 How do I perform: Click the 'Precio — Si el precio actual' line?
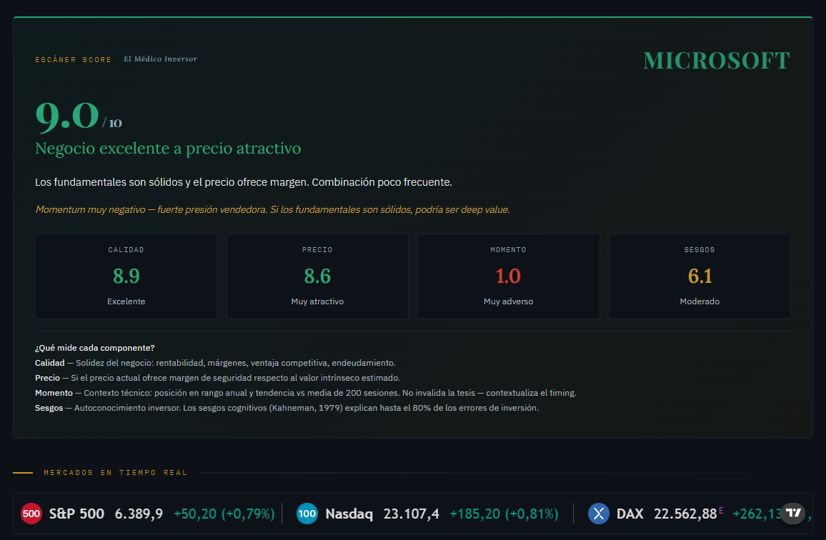tap(217, 378)
